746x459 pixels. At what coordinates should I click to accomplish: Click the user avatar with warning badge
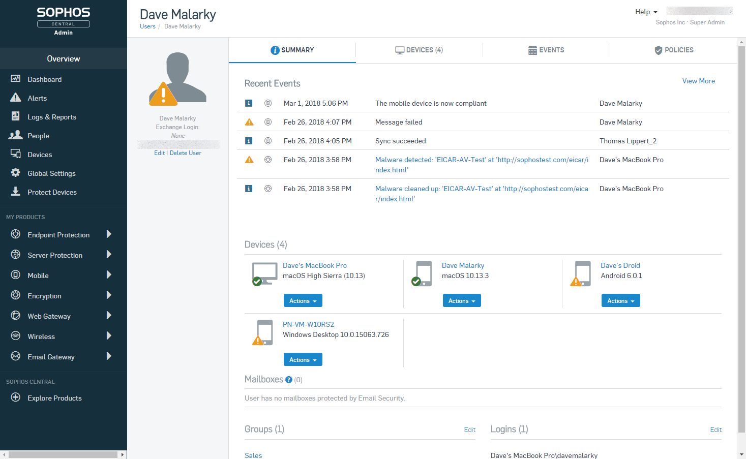(x=177, y=79)
